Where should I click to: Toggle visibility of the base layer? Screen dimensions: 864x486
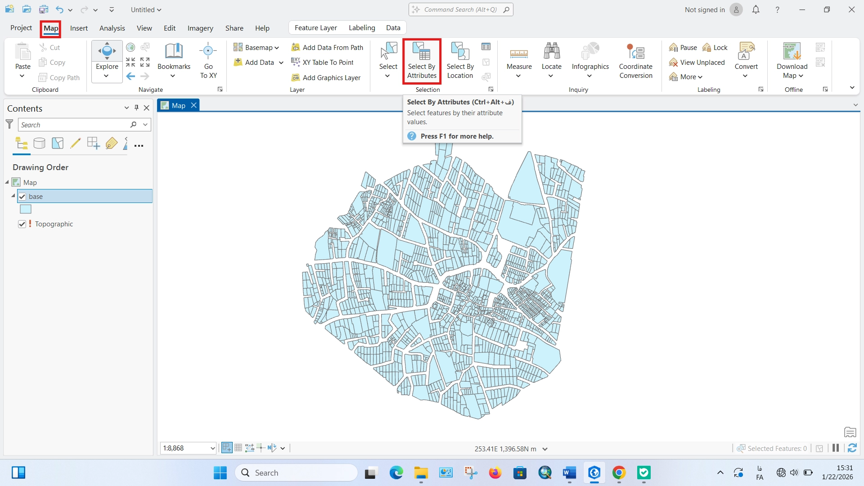click(x=22, y=197)
